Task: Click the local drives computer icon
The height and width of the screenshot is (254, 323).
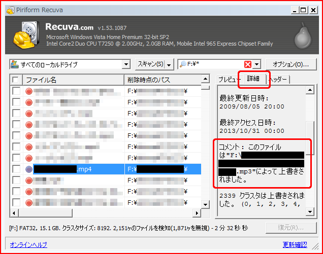Action: click(15, 64)
